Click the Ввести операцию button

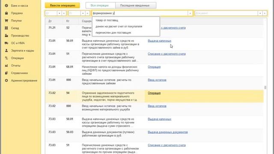click(63, 6)
